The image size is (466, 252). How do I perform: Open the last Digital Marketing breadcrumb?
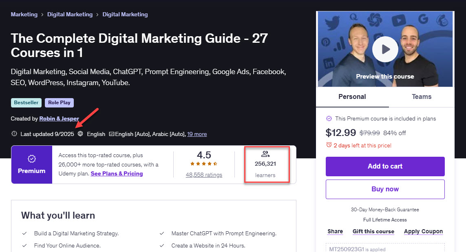click(x=125, y=14)
